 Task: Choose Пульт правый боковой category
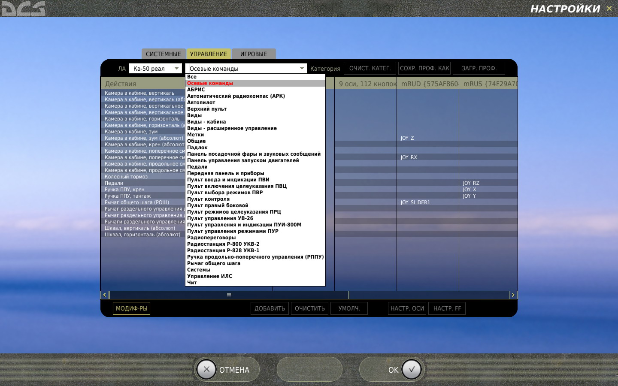coord(255,205)
